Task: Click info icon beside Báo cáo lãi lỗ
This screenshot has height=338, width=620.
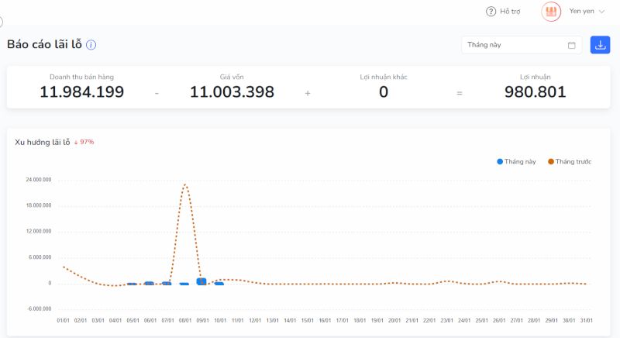Action: click(x=91, y=45)
